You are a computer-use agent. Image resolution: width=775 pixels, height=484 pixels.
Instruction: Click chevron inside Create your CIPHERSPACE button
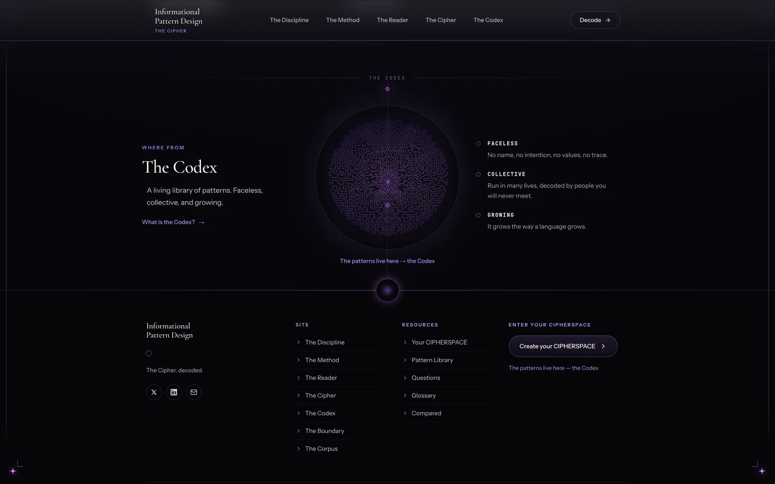(x=603, y=346)
